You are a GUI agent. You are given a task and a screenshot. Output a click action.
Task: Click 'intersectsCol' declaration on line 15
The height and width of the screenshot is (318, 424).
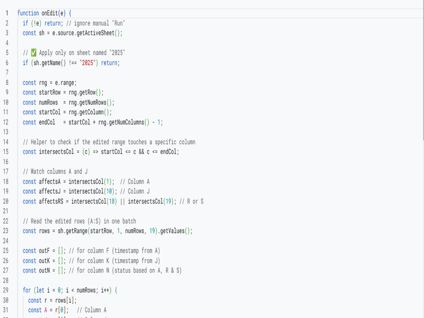click(x=56, y=152)
